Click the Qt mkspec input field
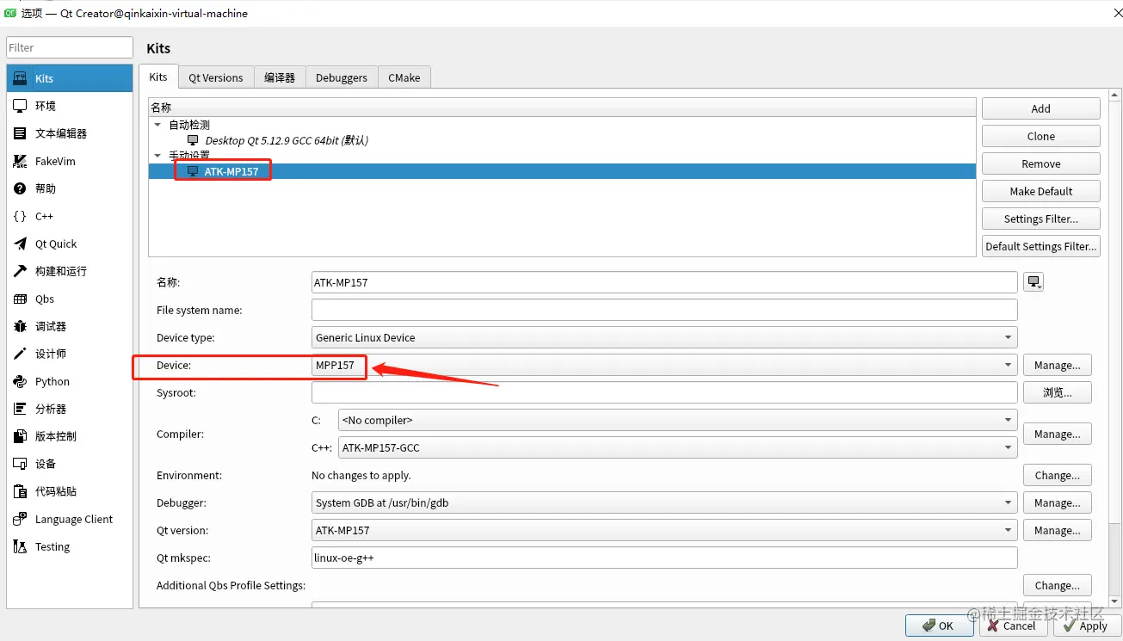 tap(664, 558)
